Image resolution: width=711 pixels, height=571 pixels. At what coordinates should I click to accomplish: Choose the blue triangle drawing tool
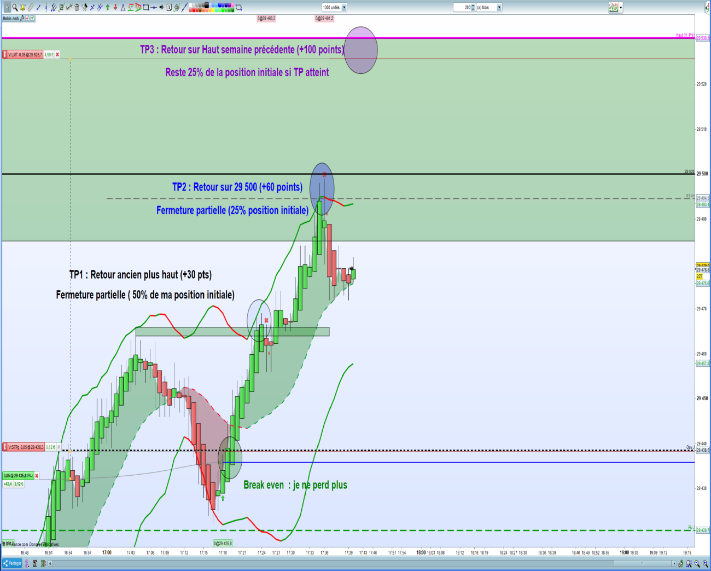123,8
